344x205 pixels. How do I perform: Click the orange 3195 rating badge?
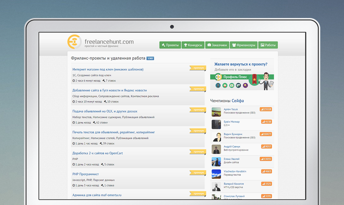266,196
